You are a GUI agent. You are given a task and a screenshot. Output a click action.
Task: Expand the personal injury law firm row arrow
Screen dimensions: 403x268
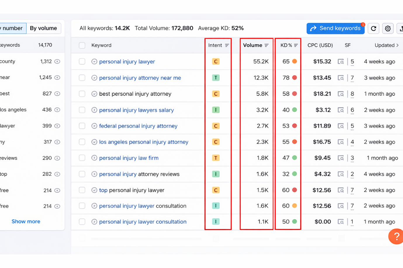coord(94,158)
